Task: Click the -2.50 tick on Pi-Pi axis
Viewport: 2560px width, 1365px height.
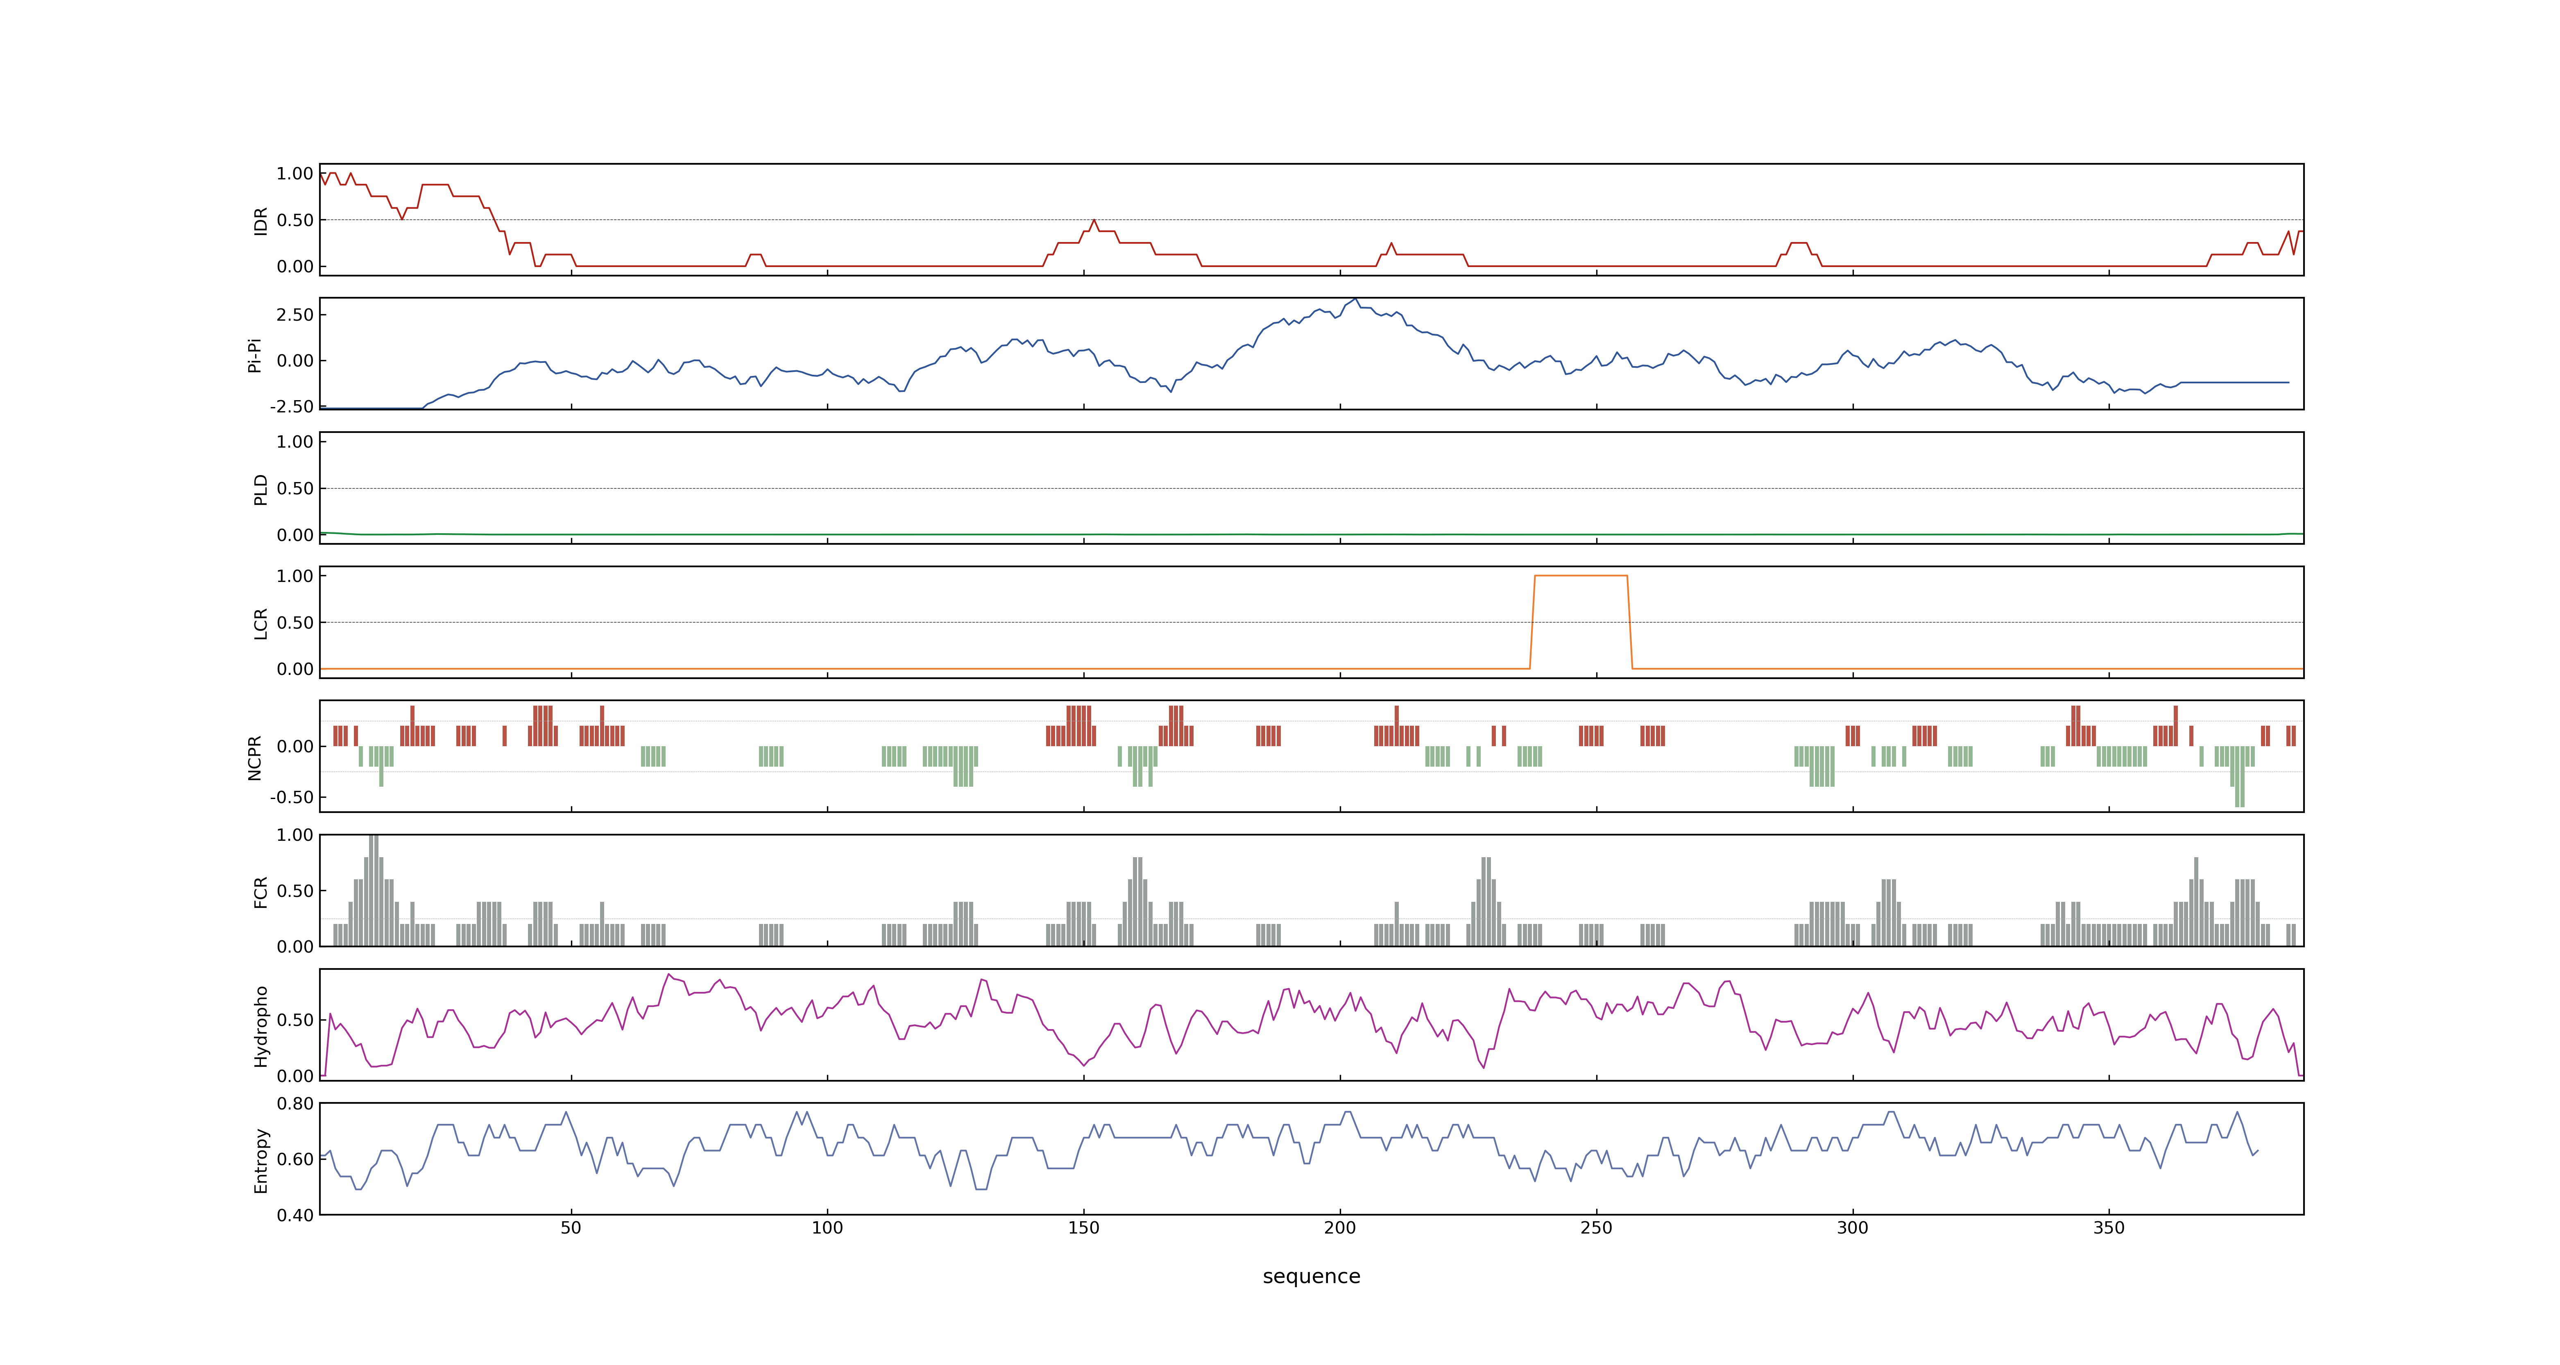Action: 292,406
